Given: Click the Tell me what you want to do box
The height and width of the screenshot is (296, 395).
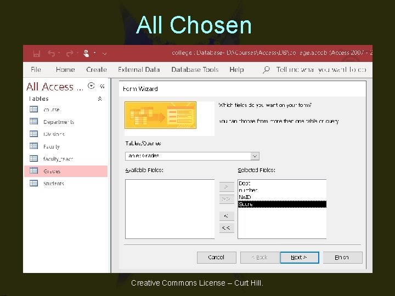Looking at the screenshot, I should pyautogui.click(x=321, y=70).
